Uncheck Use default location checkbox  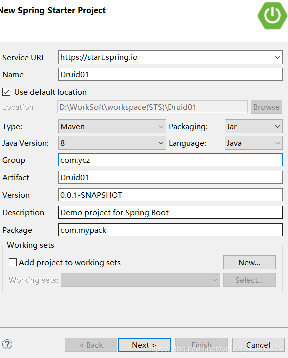pos(6,92)
